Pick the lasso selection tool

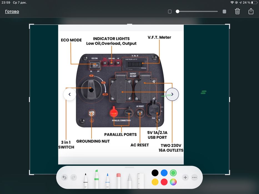[130, 180]
